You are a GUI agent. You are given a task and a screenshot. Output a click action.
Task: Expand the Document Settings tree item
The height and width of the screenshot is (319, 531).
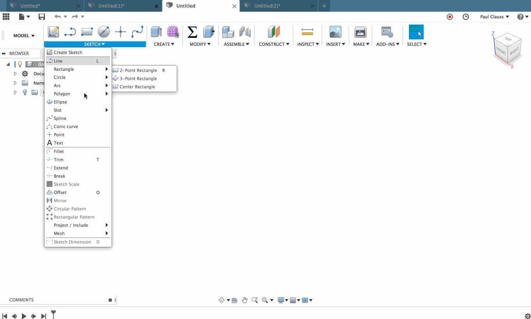click(x=15, y=73)
